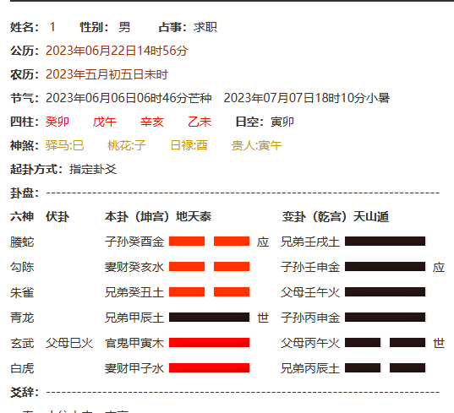Click the red moving line beside 官鬼甲寅木
The image size is (454, 413).
(210, 342)
